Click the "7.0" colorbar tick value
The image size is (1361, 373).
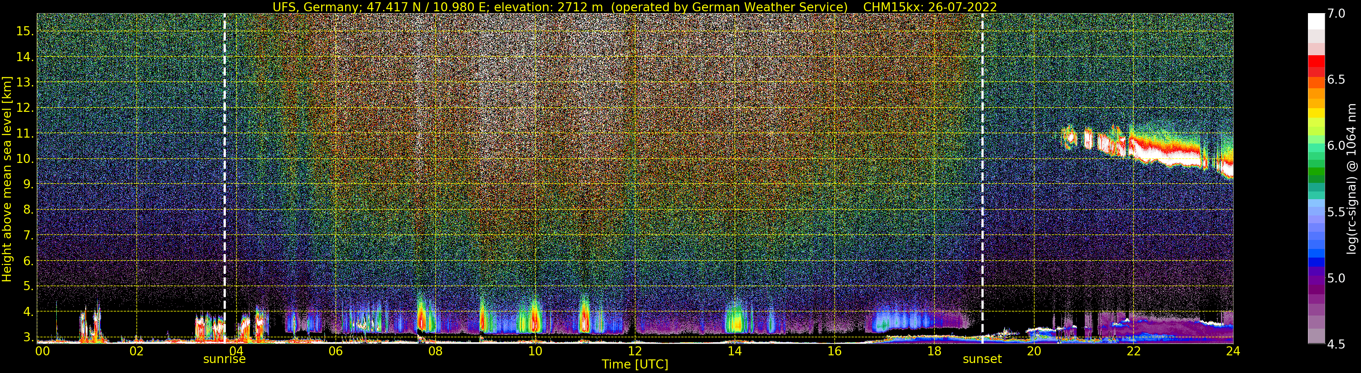1336,14
